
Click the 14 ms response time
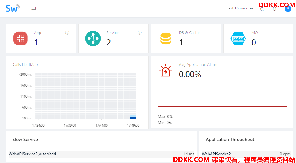[189, 154]
